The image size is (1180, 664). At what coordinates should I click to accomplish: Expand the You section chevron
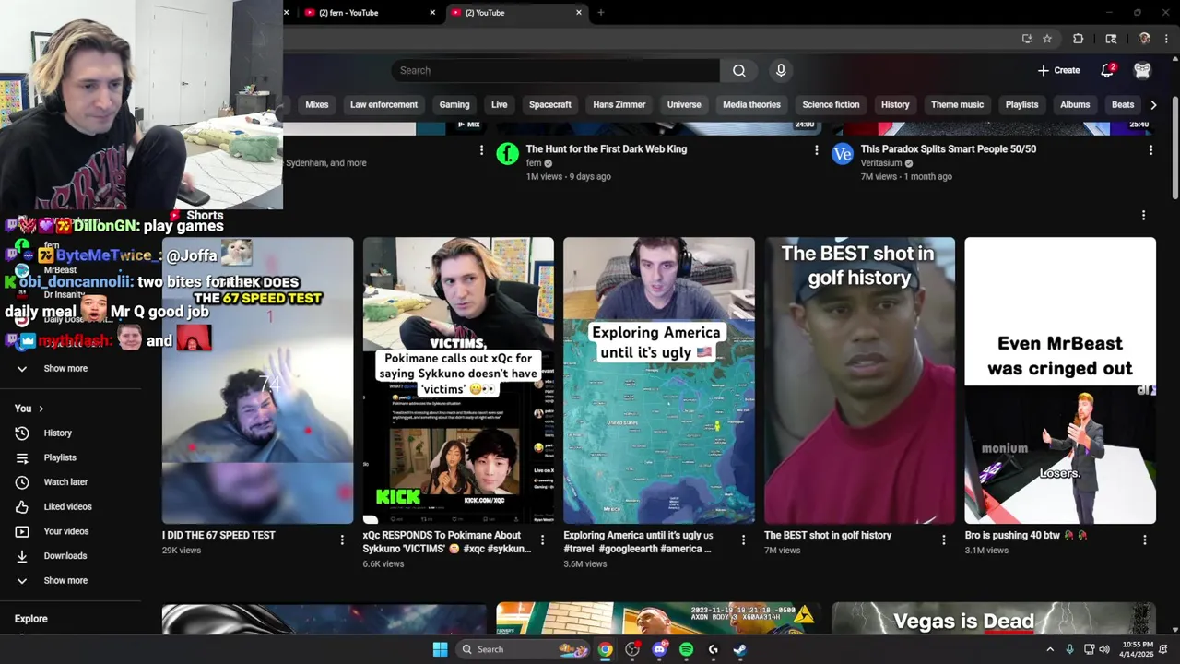coord(41,409)
